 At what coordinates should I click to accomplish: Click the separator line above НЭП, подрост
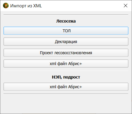66,71
